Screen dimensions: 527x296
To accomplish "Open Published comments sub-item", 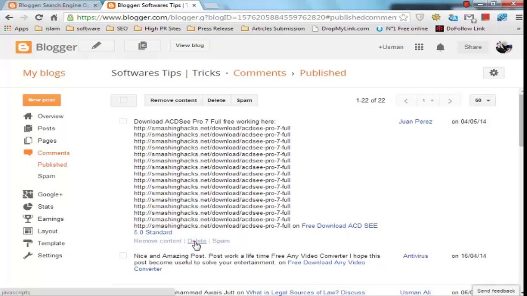I will 52,164.
